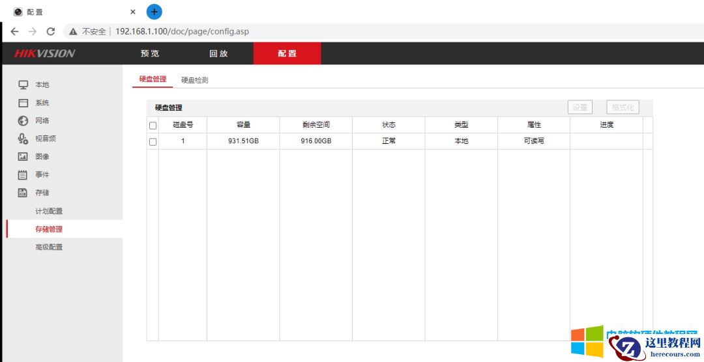Viewport: 704px width, 362px height.
Task: Click the 事件 label in sidebar
Action: click(42, 174)
